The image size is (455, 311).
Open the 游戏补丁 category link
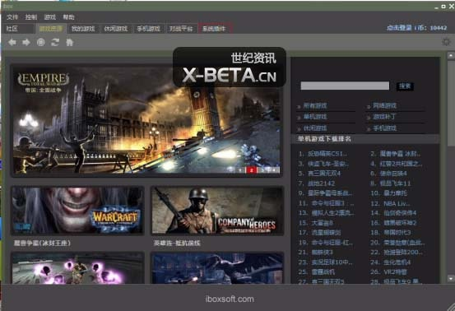coord(384,117)
